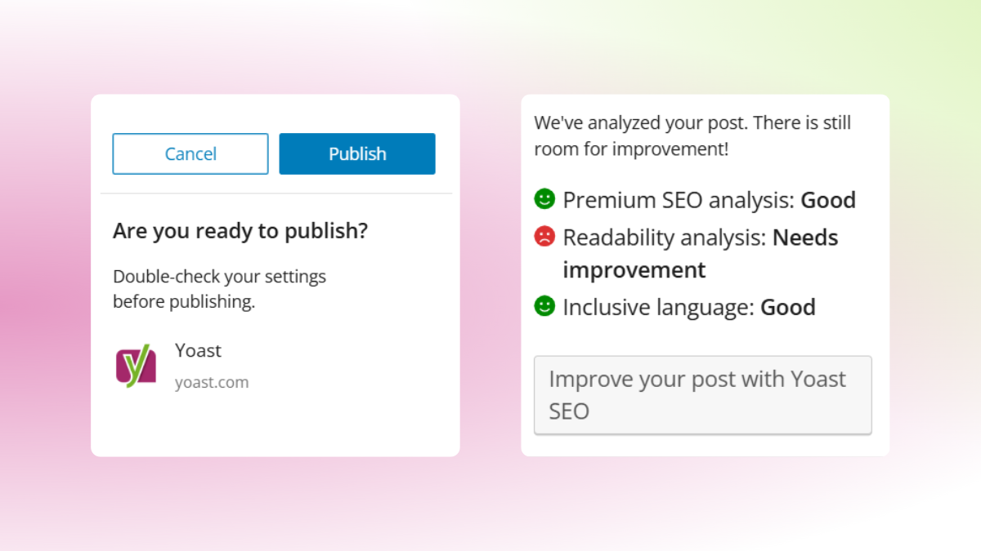981x551 pixels.
Task: Click the 'Double-check your settings' text
Action: tap(219, 277)
